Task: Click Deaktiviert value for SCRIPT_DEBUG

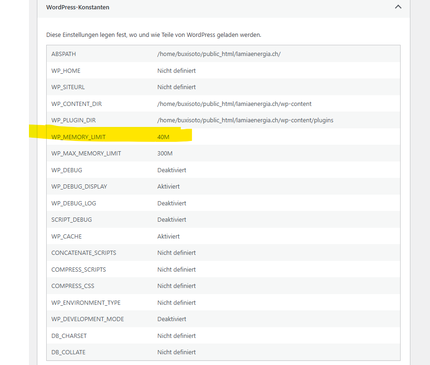Action: [172, 220]
